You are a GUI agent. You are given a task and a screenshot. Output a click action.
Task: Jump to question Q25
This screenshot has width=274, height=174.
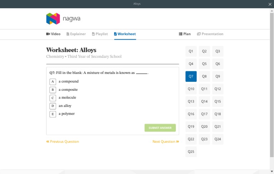191,152
